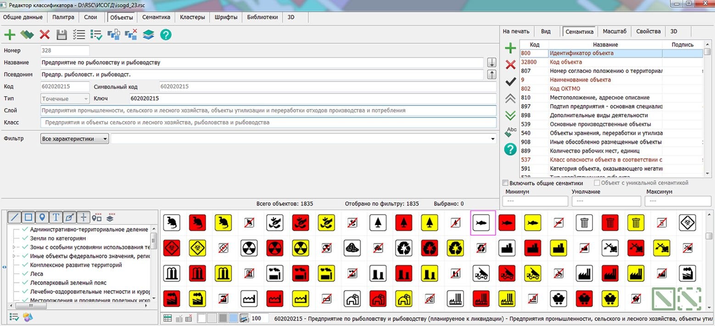Viewport: 715px width, 326px height.
Task: Select the line object type filter button
Action: pos(15,217)
